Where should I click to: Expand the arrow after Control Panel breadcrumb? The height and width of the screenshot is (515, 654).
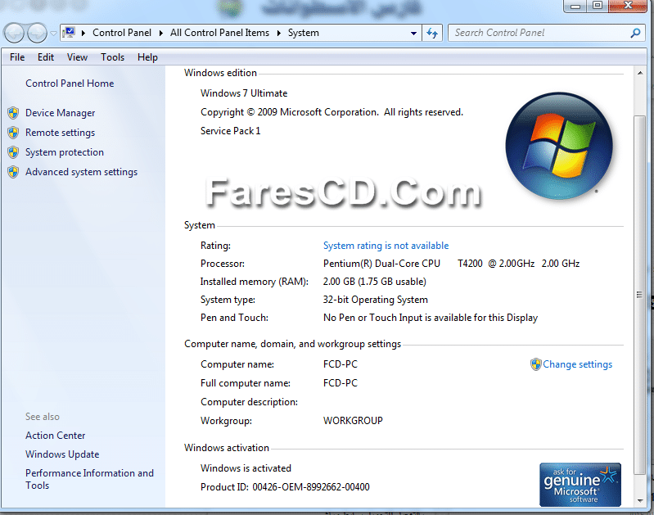161,33
